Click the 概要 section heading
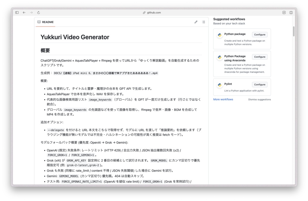 pos(45,50)
